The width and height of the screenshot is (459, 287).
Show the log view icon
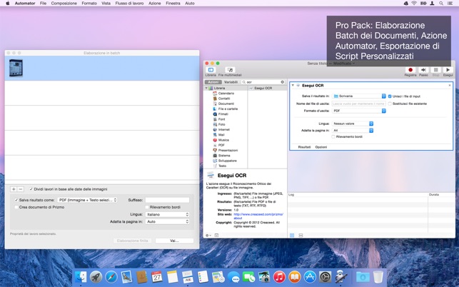tap(292, 235)
